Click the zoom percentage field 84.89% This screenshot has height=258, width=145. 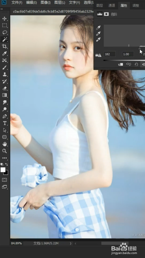pyautogui.click(x=16, y=243)
